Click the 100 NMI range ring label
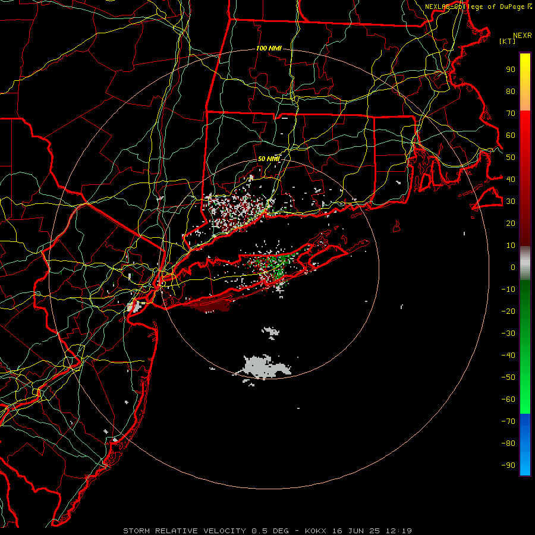This screenshot has width=535, height=535. tap(269, 49)
